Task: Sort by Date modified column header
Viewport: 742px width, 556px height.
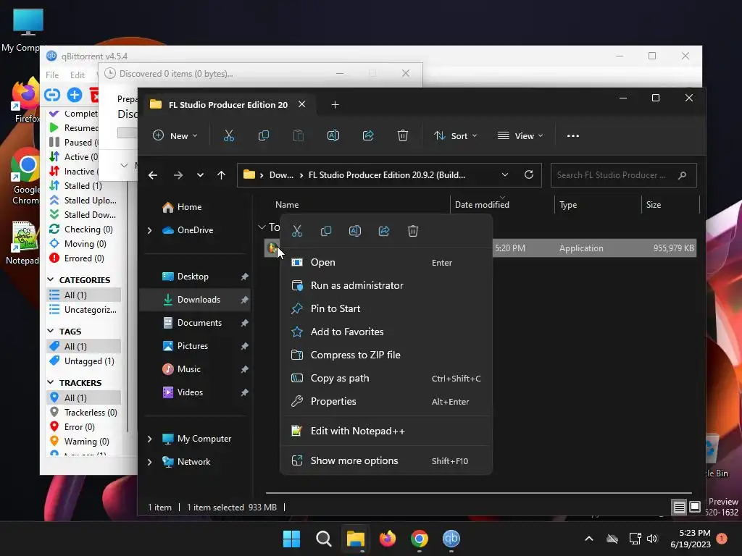Action: 502,205
